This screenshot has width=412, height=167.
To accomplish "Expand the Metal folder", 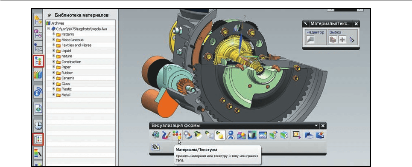I will [x=54, y=95].
